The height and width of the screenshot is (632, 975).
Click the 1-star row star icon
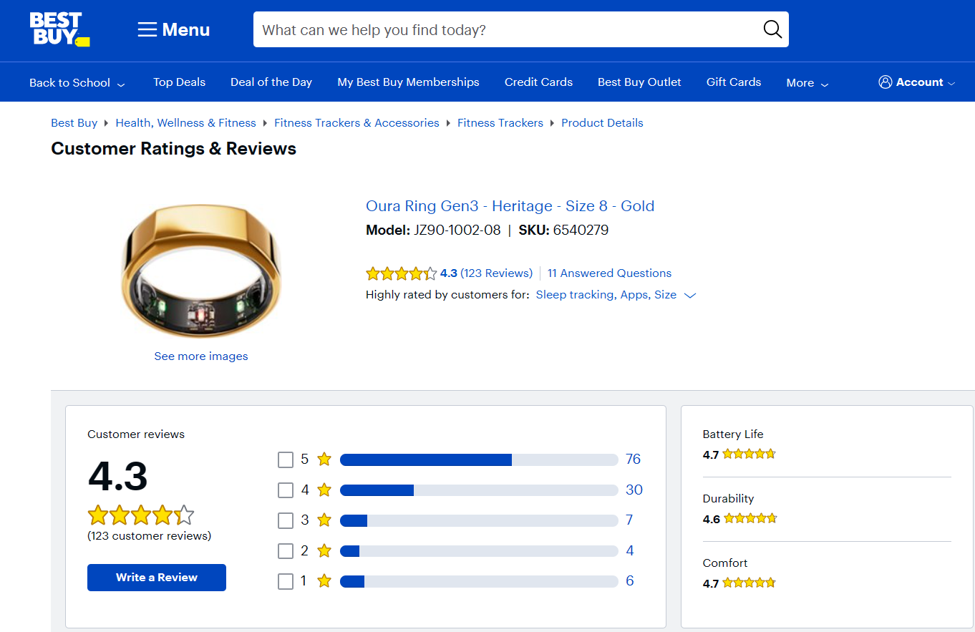point(324,580)
